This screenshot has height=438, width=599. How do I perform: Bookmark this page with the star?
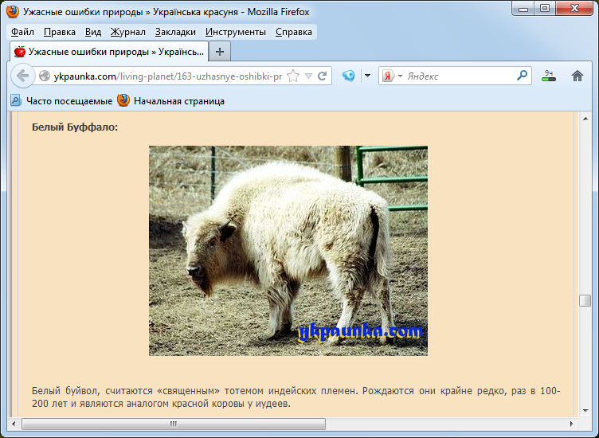point(293,76)
